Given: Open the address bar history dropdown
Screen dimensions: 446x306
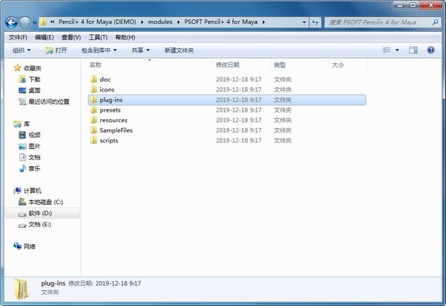Looking at the screenshot, I should 304,22.
